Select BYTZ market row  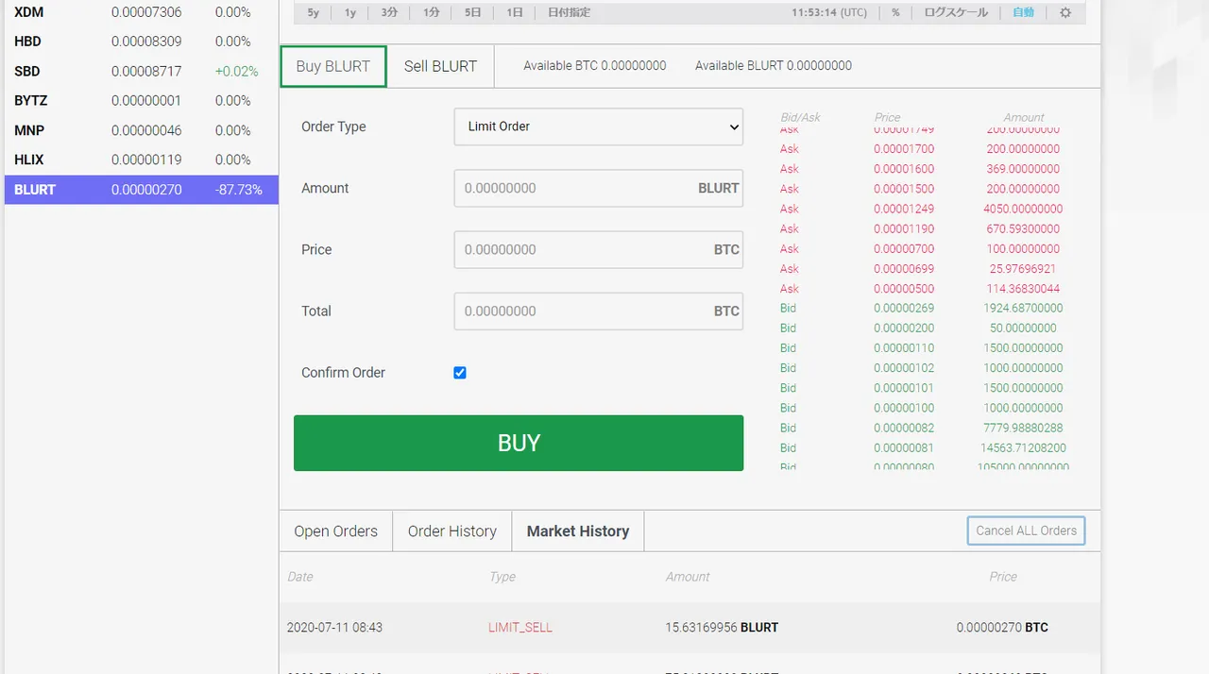point(142,100)
